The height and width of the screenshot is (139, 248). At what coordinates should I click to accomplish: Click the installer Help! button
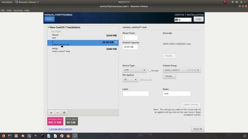point(198,19)
